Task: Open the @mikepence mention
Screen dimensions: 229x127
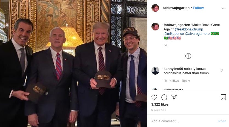Action: tap(174, 34)
